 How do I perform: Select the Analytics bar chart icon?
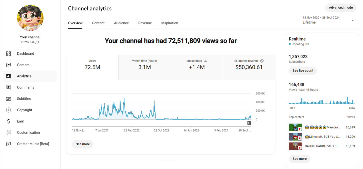click(9, 76)
